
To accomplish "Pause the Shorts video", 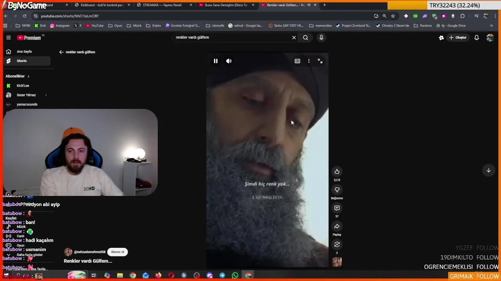I will (216, 61).
